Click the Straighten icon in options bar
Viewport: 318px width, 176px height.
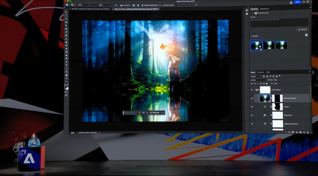point(122,5)
